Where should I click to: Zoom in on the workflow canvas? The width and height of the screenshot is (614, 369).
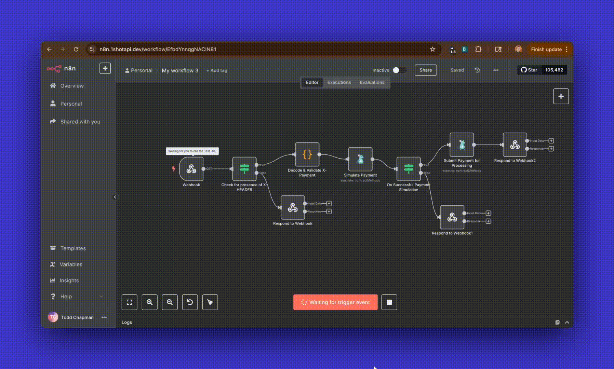point(149,302)
